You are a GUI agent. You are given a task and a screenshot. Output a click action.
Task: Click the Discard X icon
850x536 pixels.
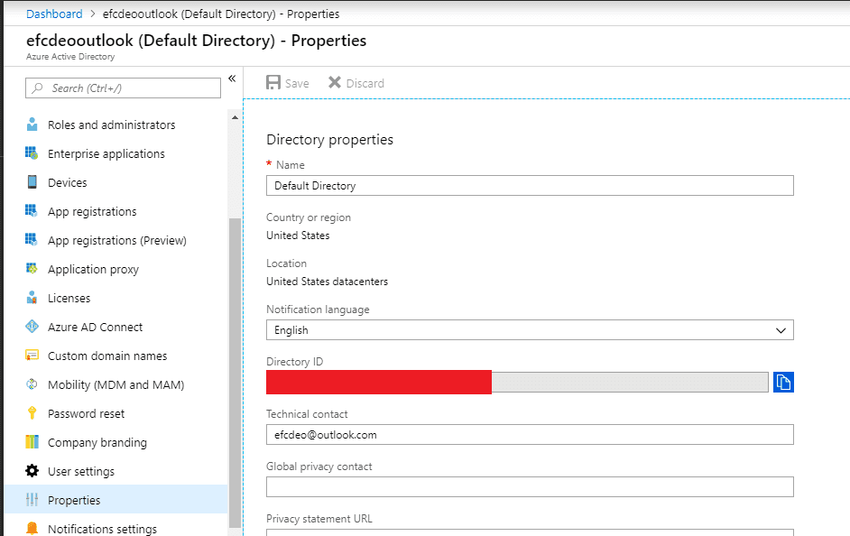click(335, 82)
